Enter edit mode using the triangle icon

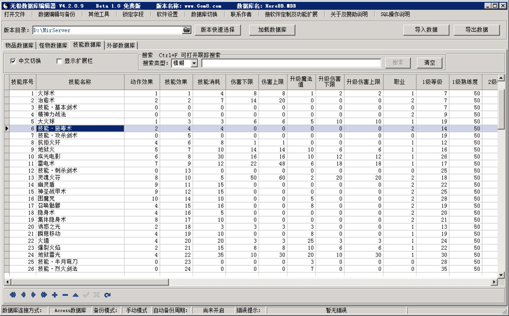75,295
